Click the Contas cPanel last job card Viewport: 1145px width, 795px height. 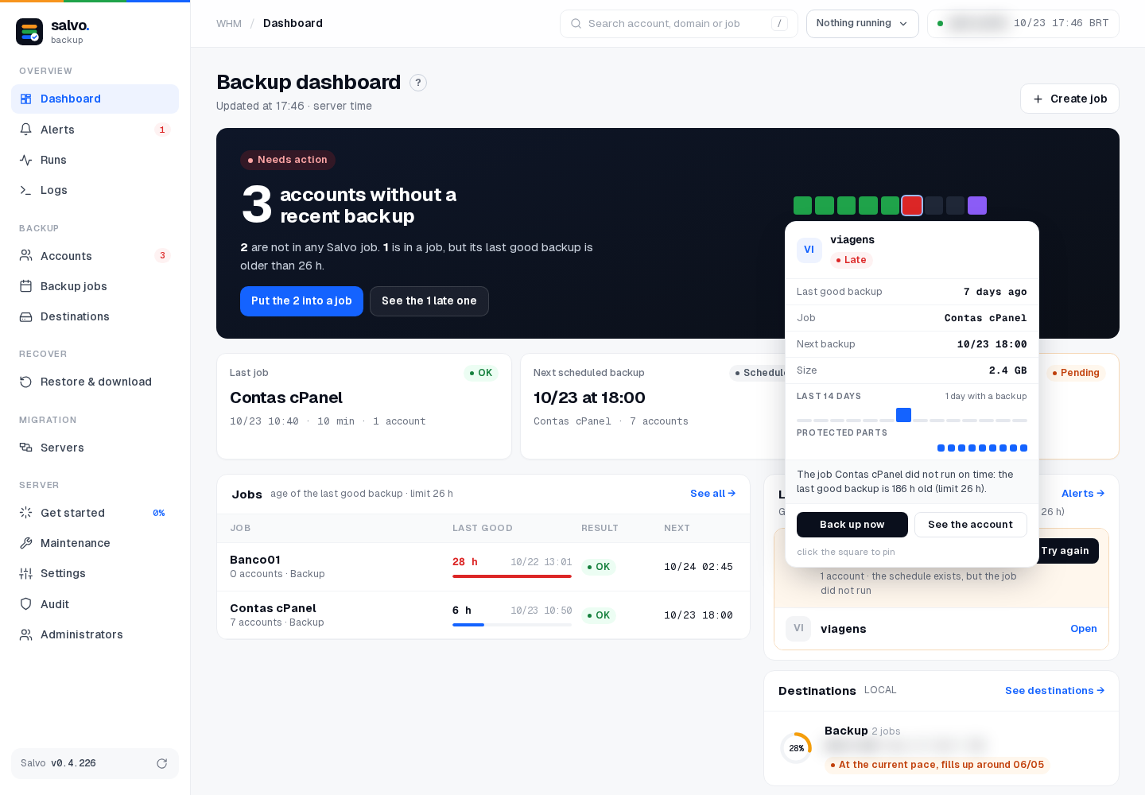[x=364, y=406]
